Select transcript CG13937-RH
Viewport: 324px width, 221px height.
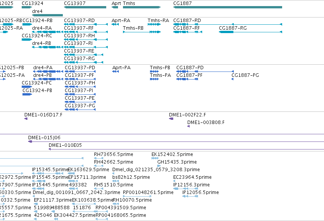(x=79, y=36)
